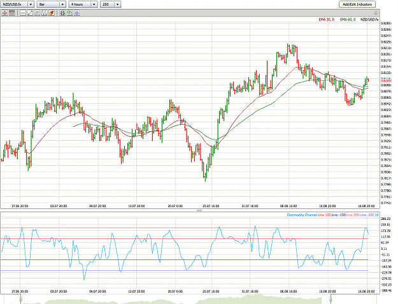
Task: Click the red current price label 0.8109
Action: 386,80
